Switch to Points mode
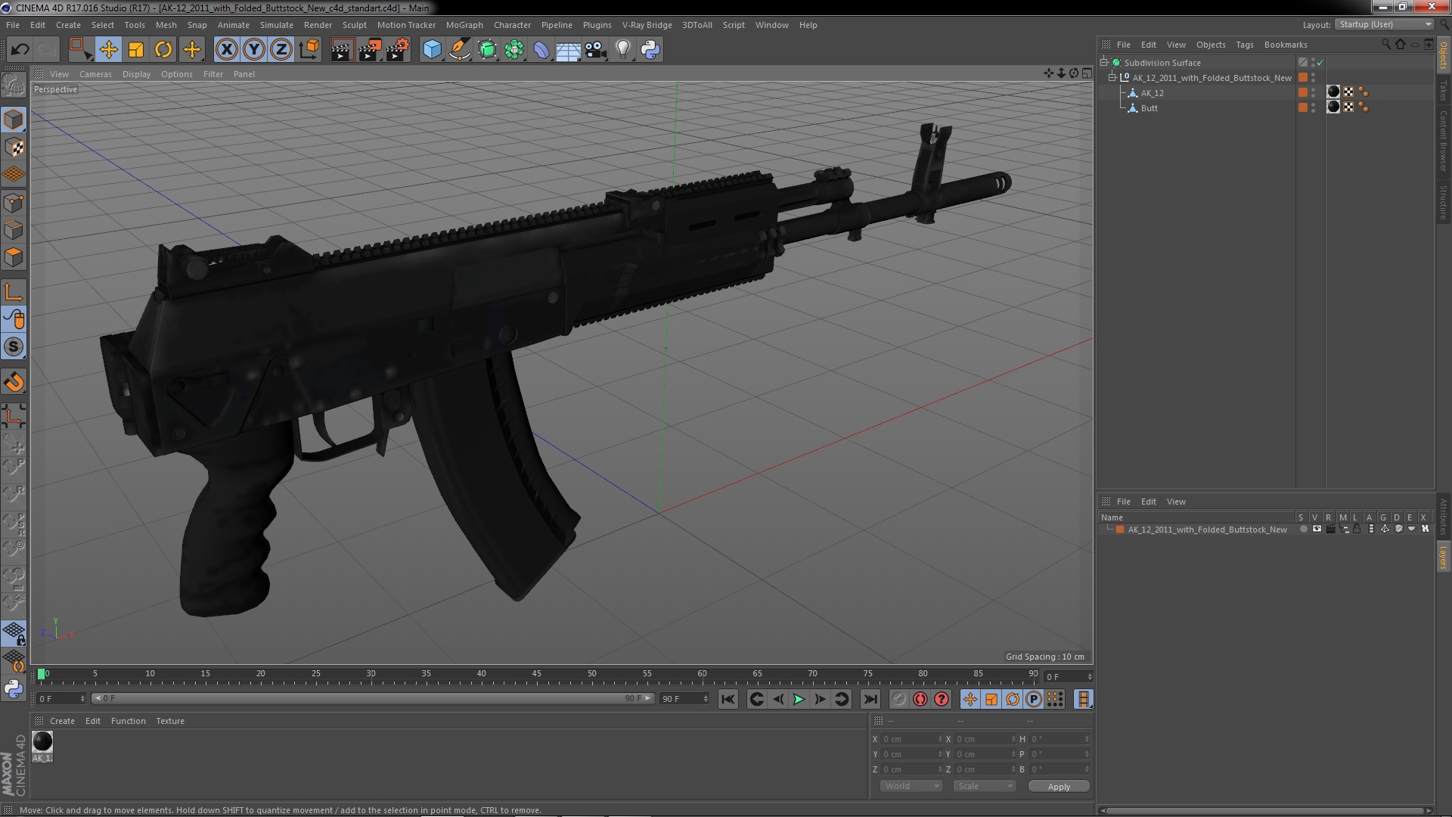Screen dimensions: 1452x817 (x=14, y=203)
